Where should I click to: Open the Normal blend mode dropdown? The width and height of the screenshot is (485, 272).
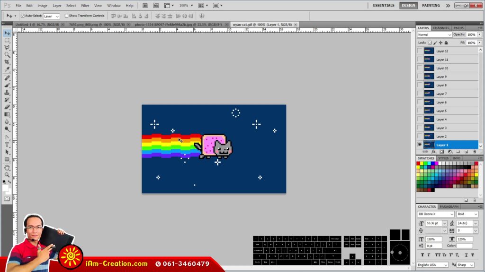pyautogui.click(x=434, y=35)
